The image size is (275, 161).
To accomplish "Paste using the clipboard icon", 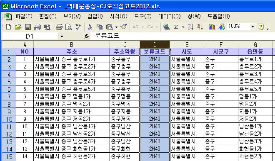I will click(x=110, y=27).
